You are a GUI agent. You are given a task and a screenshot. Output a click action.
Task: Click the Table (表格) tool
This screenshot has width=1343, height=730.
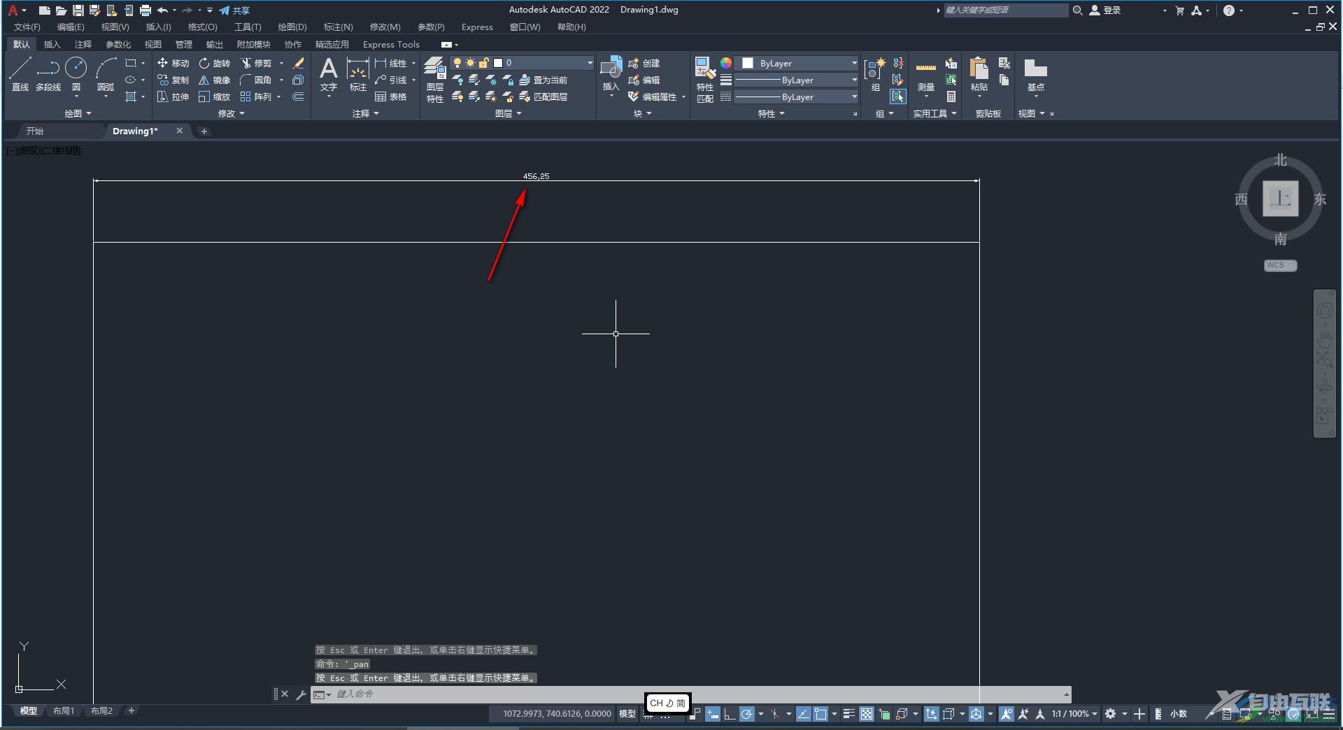(x=390, y=96)
